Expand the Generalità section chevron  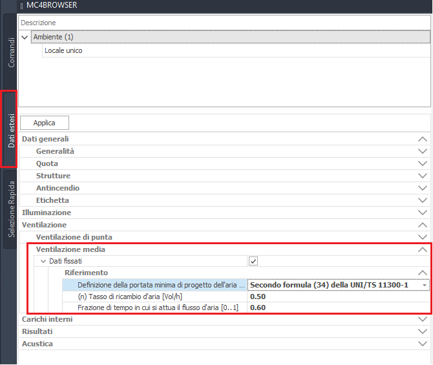[423, 151]
